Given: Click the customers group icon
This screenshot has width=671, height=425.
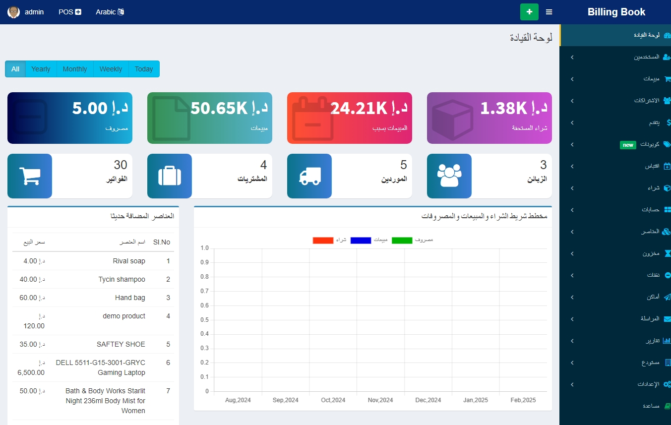Looking at the screenshot, I should click(449, 176).
